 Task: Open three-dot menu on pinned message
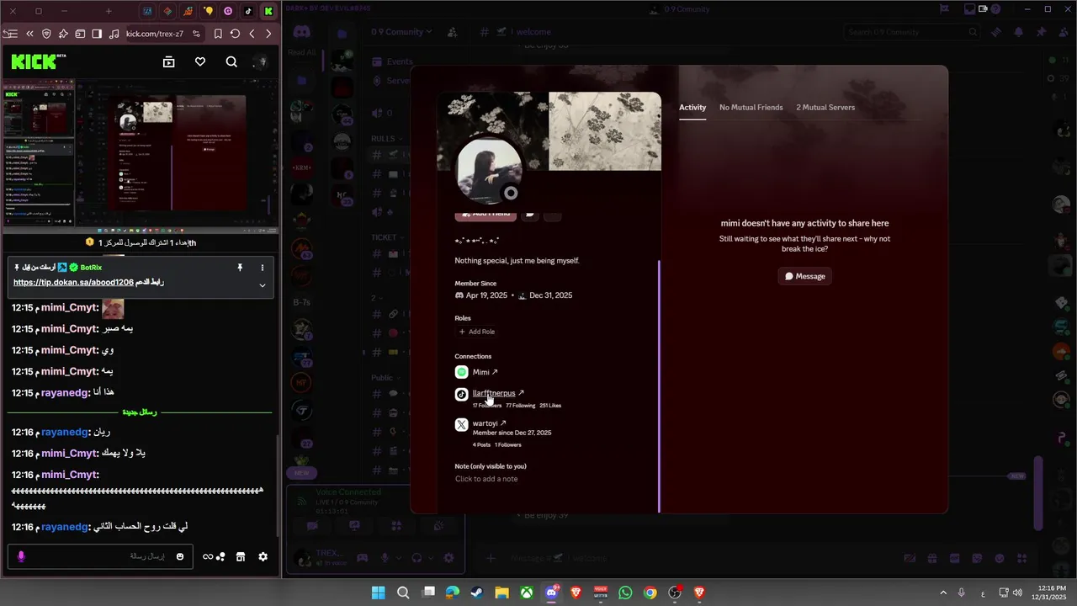[263, 268]
